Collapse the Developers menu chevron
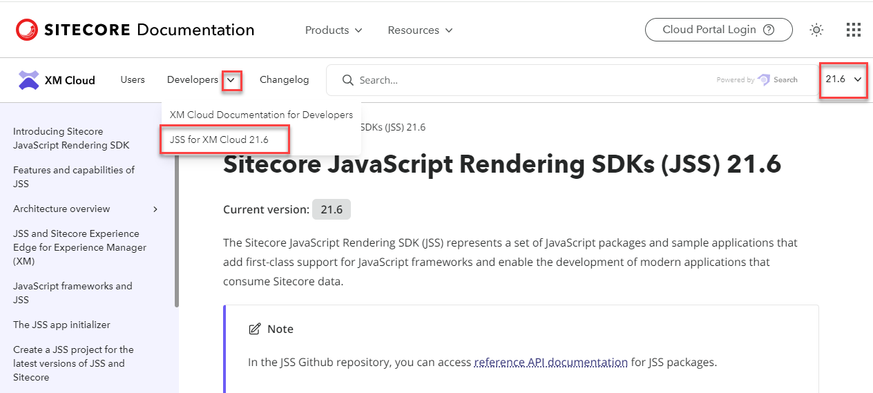 232,80
